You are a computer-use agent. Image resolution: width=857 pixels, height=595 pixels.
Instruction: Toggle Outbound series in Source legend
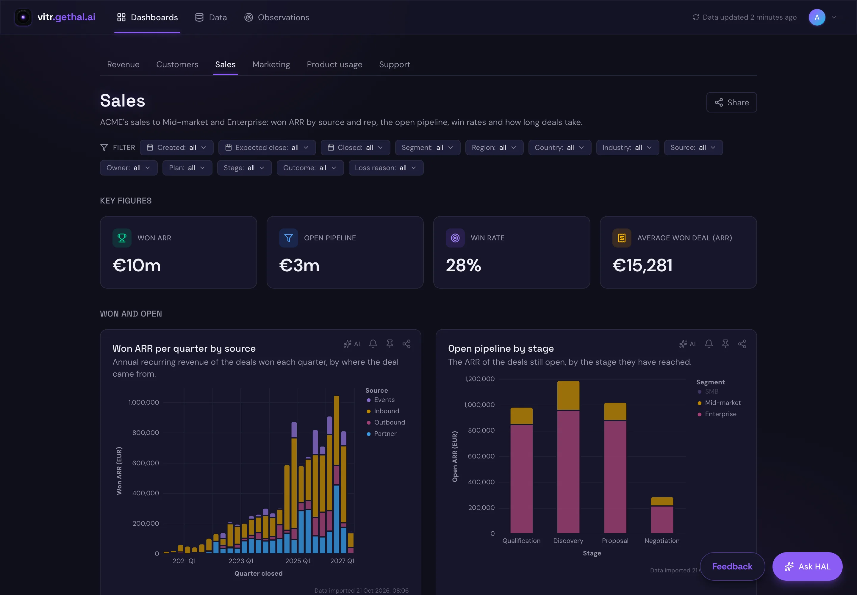click(x=386, y=422)
